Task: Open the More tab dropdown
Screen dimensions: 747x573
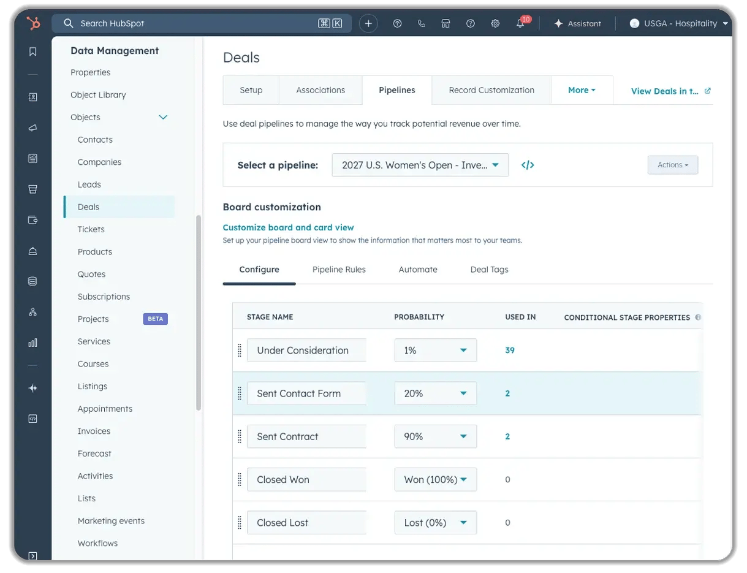Action: [x=581, y=89]
